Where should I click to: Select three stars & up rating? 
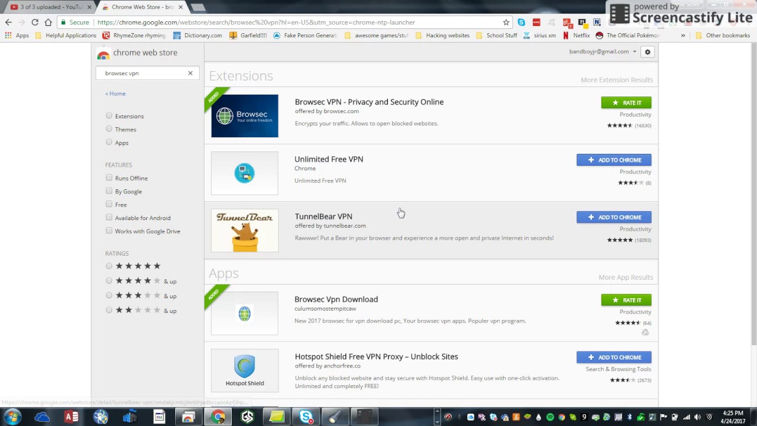click(x=109, y=296)
